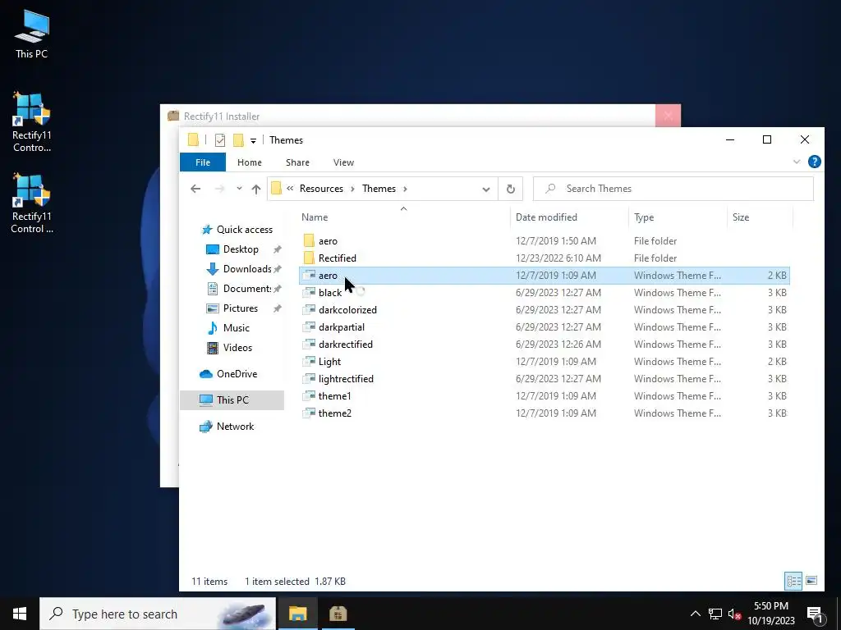This screenshot has width=841, height=630.
Task: Click the taskbar search box
Action: 158,614
